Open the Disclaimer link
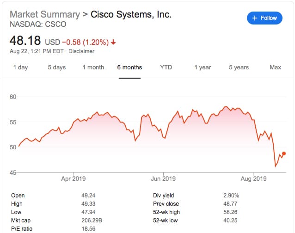 (x=81, y=51)
